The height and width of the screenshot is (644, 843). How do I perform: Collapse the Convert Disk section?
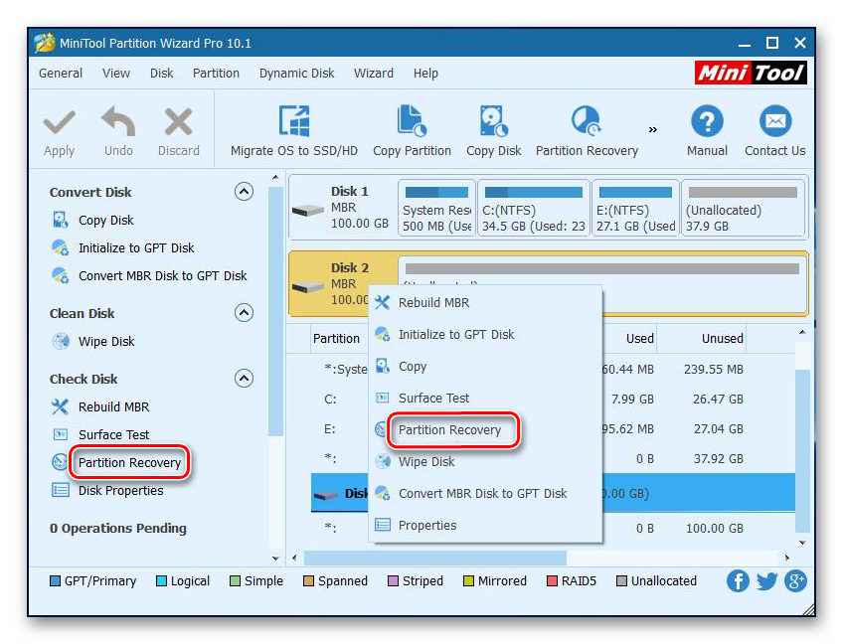coord(244,192)
